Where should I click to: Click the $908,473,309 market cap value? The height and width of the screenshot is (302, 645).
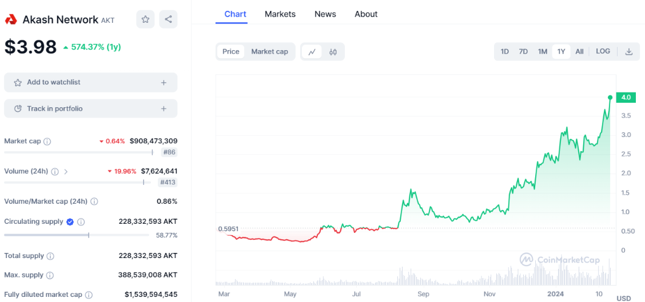coord(153,142)
